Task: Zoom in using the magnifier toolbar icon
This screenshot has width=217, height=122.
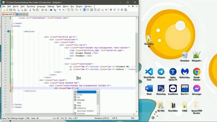Action: (x=60, y=10)
